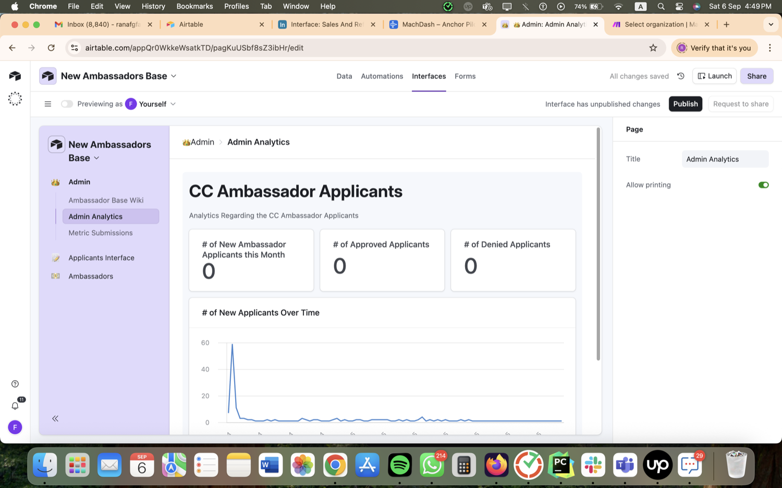
Task: Open Chrome's three-dot menu
Action: pyautogui.click(x=770, y=48)
